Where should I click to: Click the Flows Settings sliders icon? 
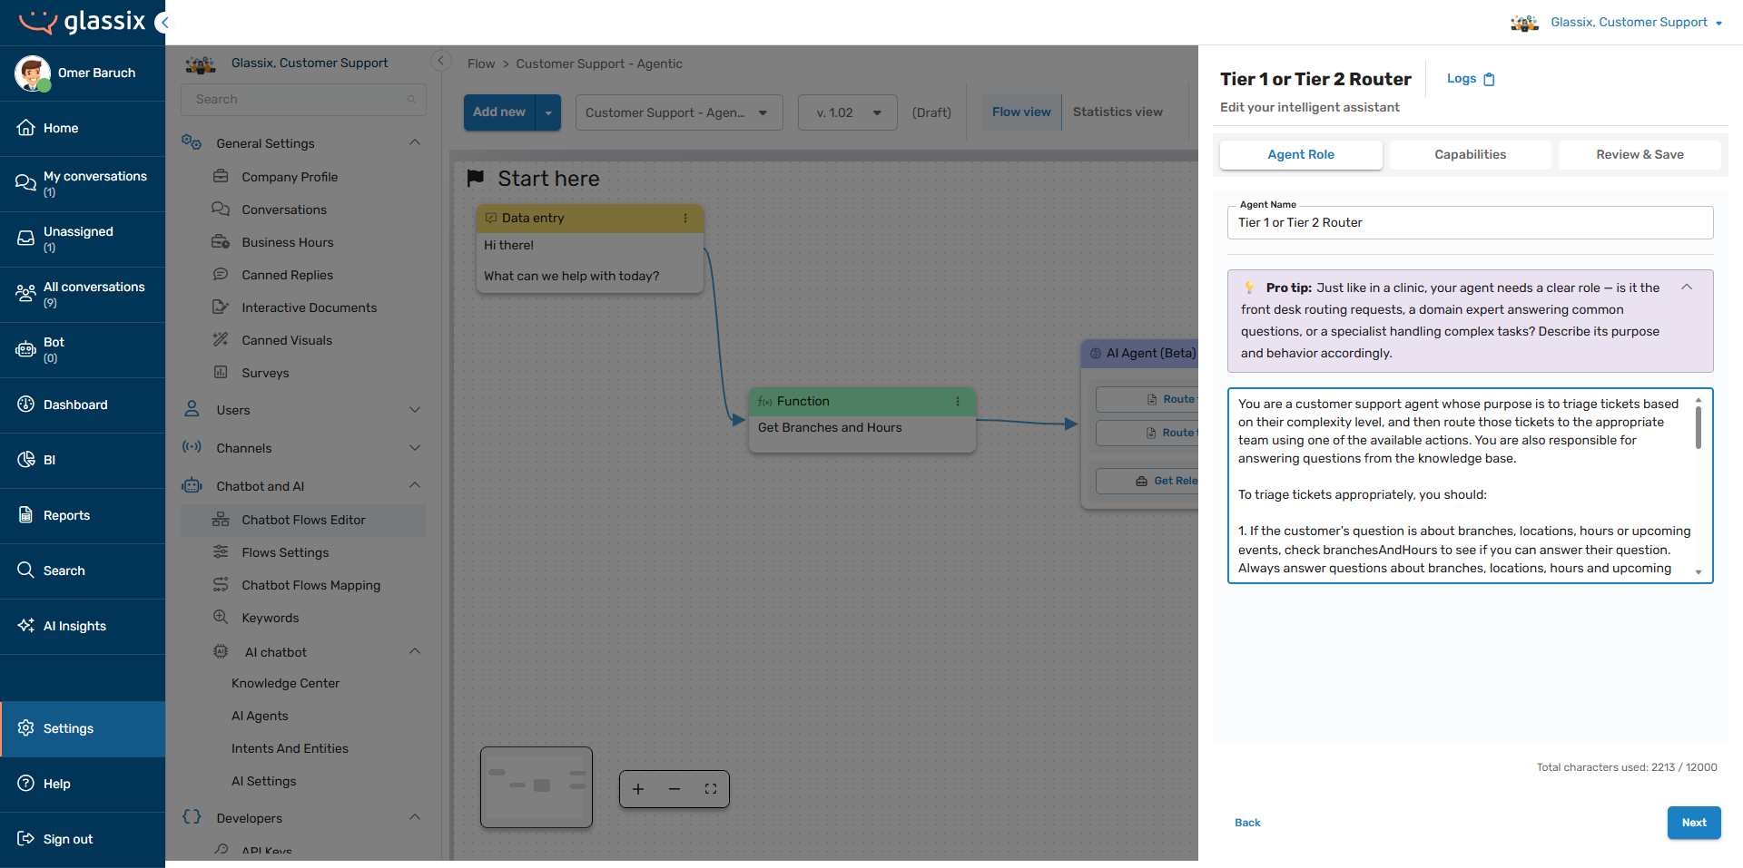(x=221, y=552)
